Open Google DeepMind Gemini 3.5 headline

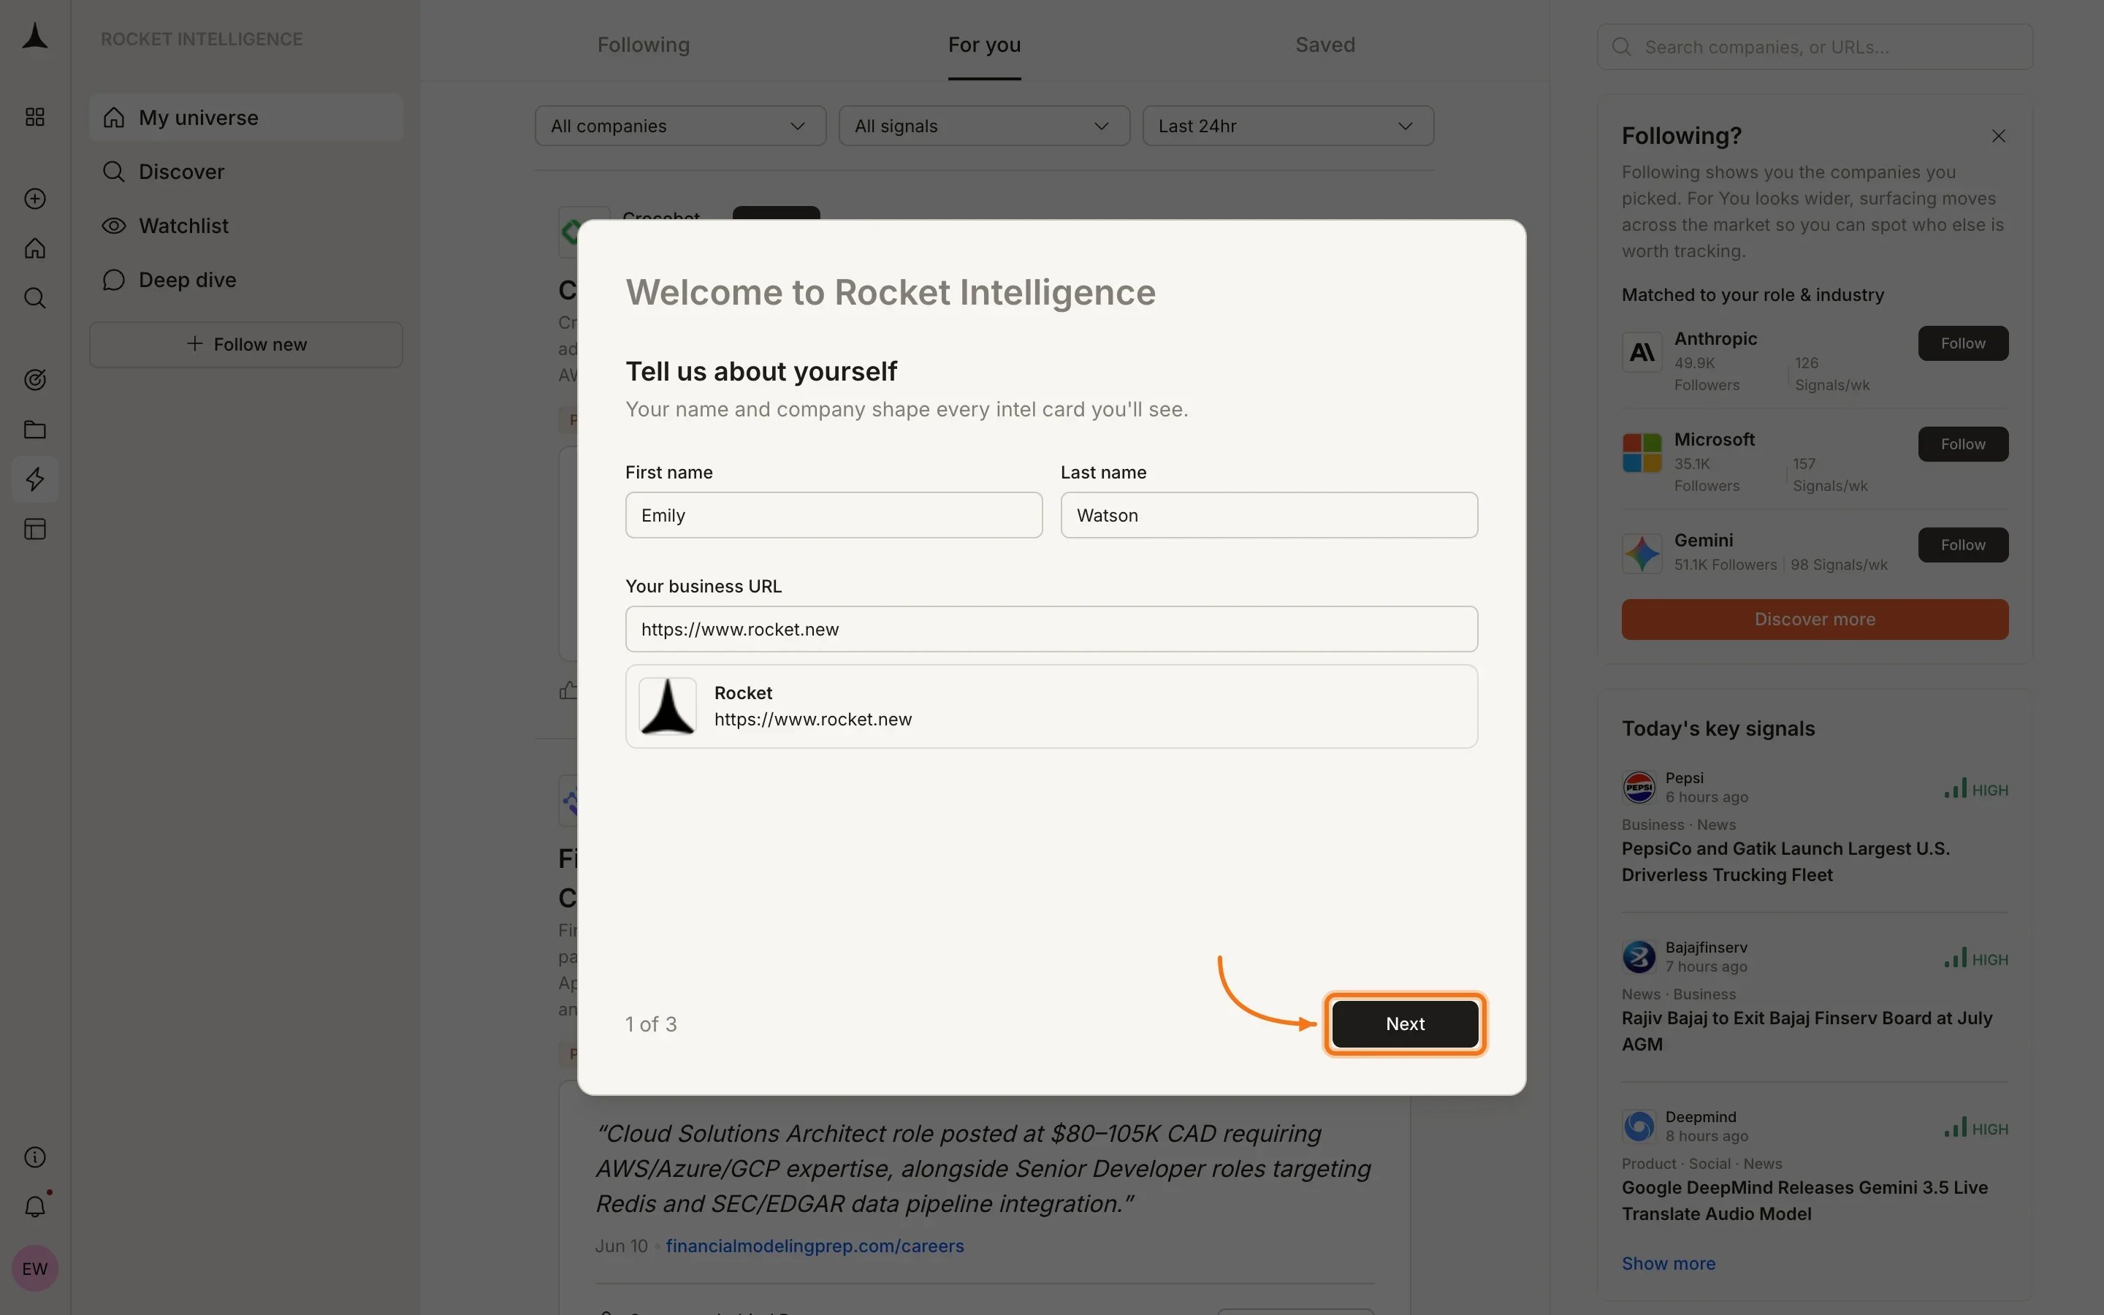click(1804, 1201)
